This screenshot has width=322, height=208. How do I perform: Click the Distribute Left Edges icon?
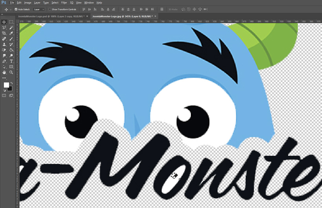pos(141,9)
